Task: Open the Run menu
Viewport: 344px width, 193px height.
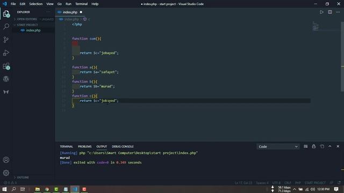Action: [68, 4]
